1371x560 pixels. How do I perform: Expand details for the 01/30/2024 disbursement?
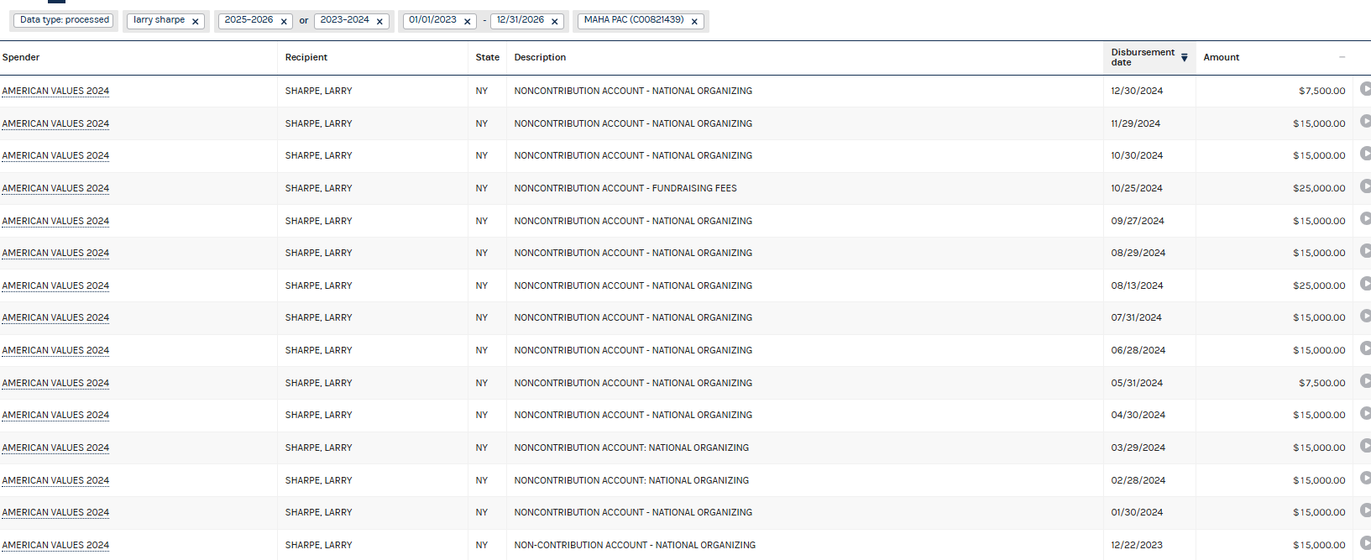(x=1365, y=510)
